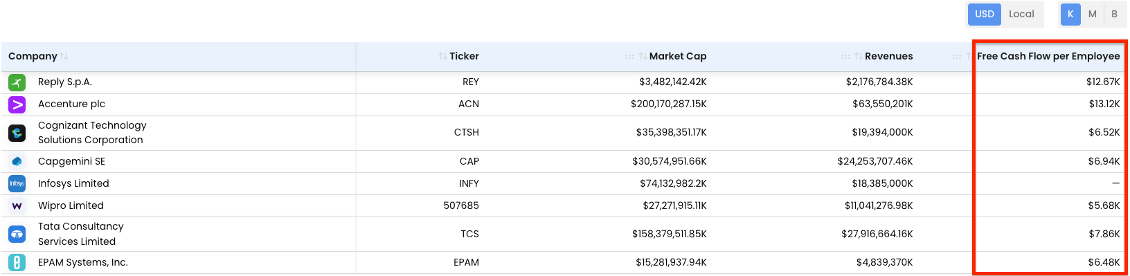Open the Accenture plc company link
Viewport: 1130px width, 276px height.
(x=71, y=104)
